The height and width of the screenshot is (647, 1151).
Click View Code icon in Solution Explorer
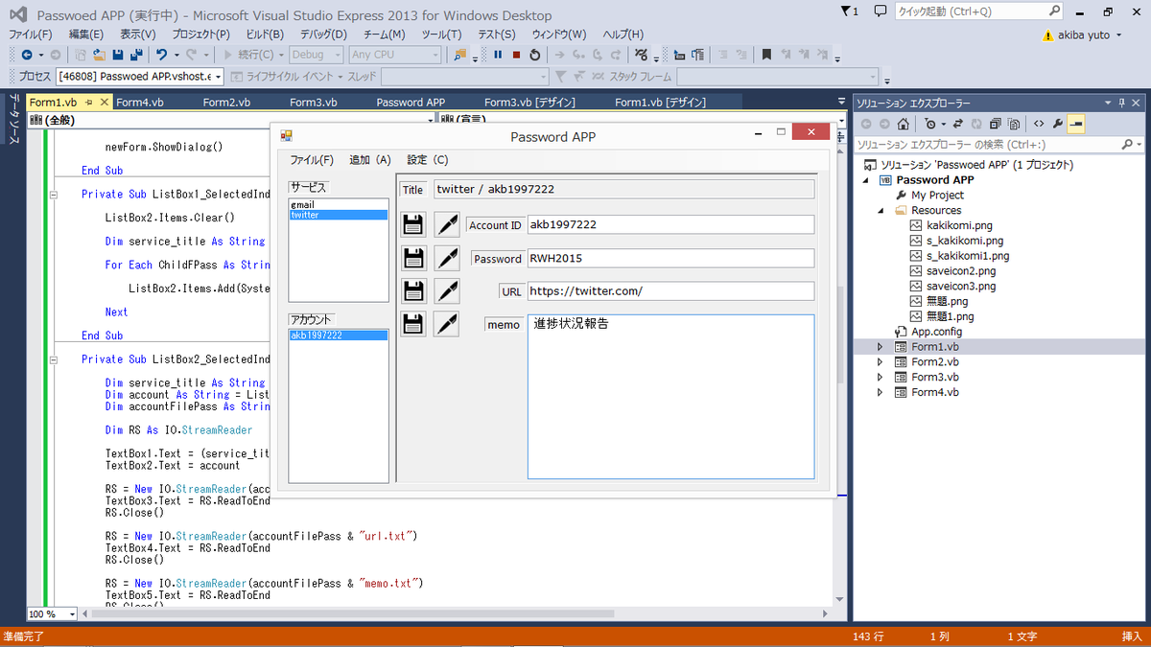click(x=1038, y=124)
